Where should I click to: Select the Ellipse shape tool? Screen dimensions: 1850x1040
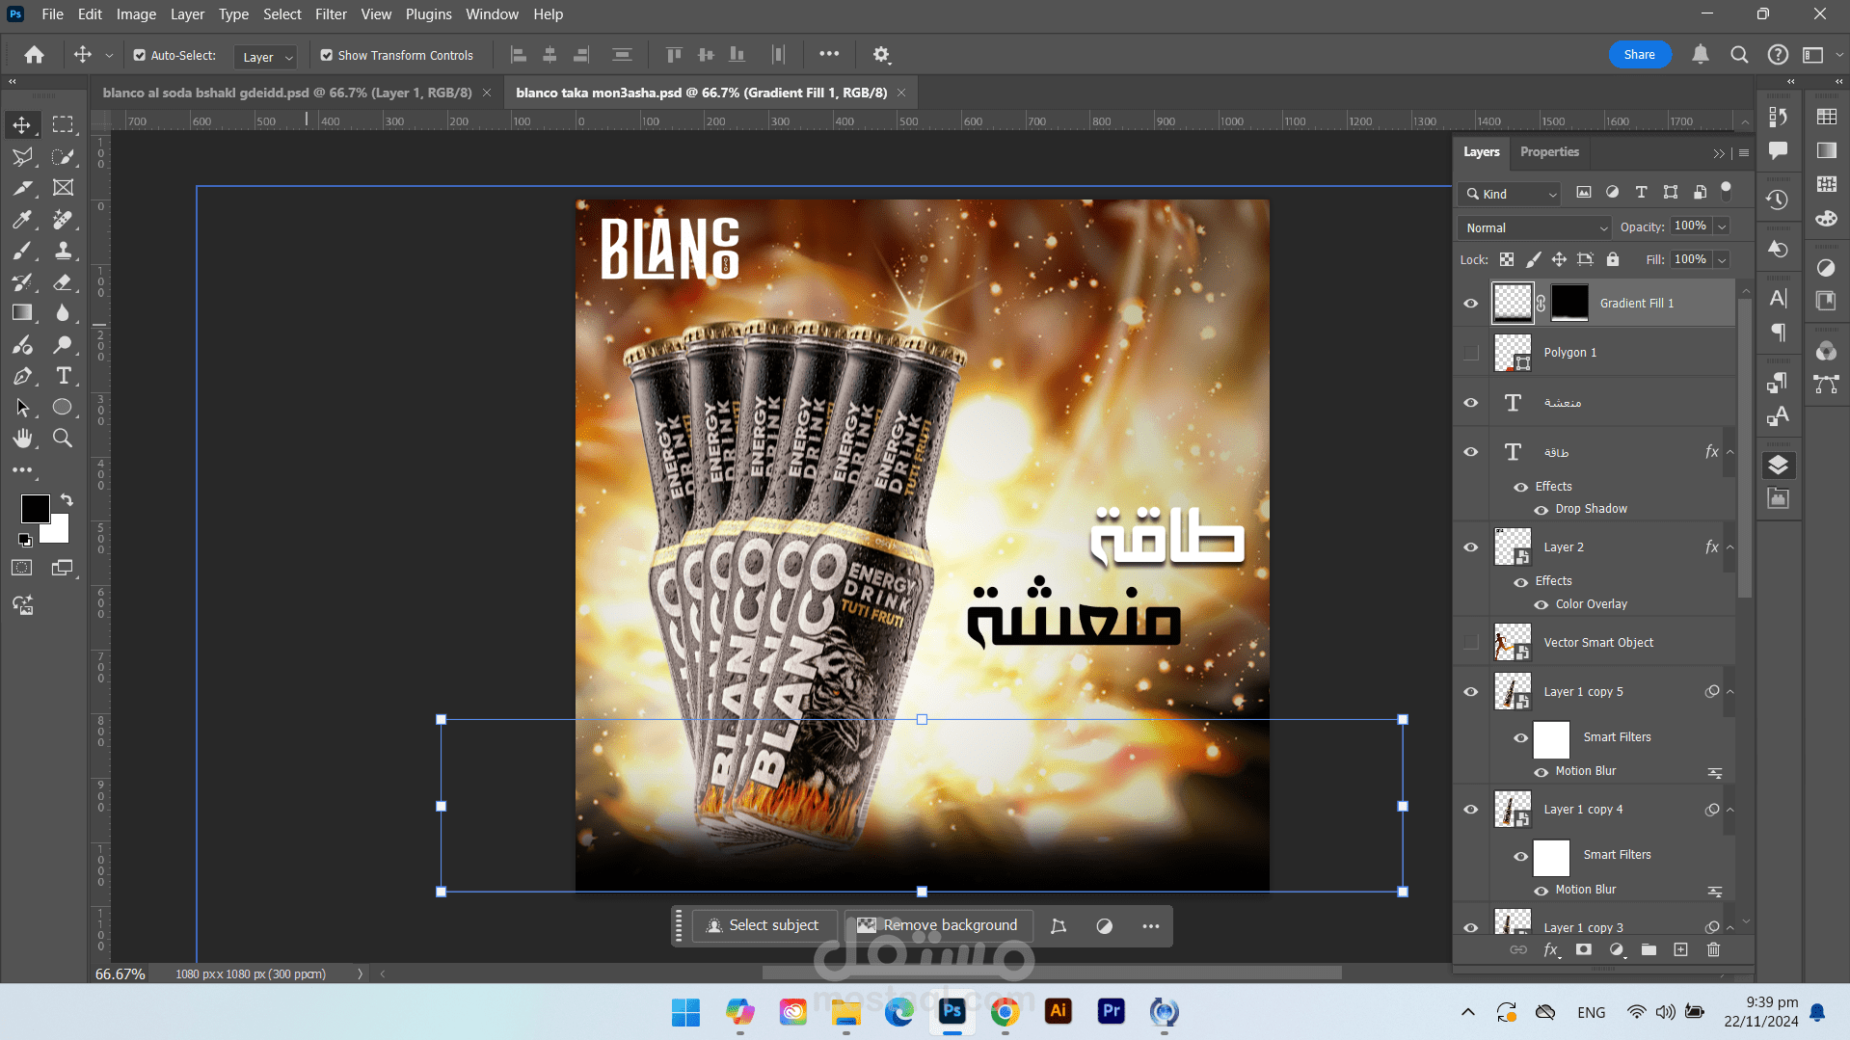(x=63, y=407)
